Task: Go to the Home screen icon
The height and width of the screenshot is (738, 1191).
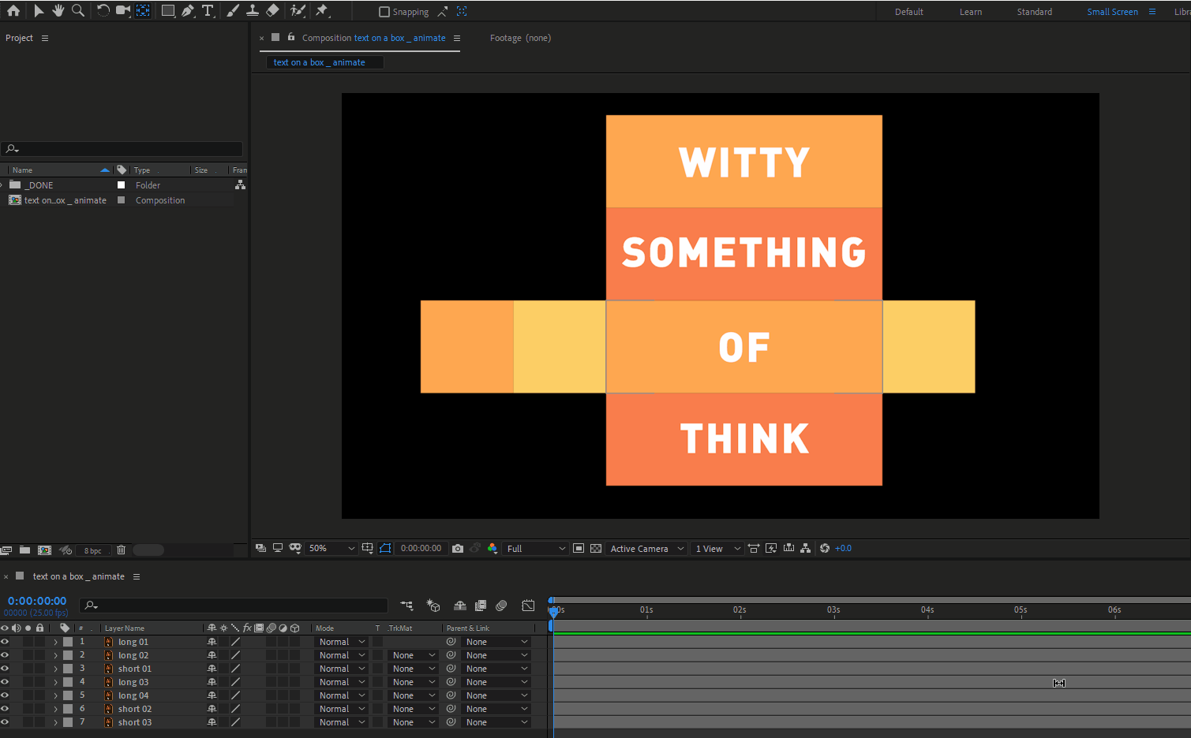Action: point(13,11)
